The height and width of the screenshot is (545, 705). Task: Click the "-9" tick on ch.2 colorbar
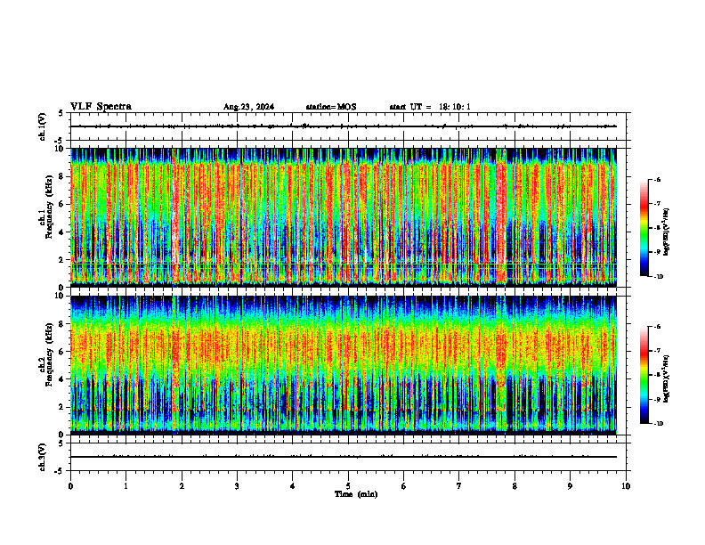coord(657,399)
